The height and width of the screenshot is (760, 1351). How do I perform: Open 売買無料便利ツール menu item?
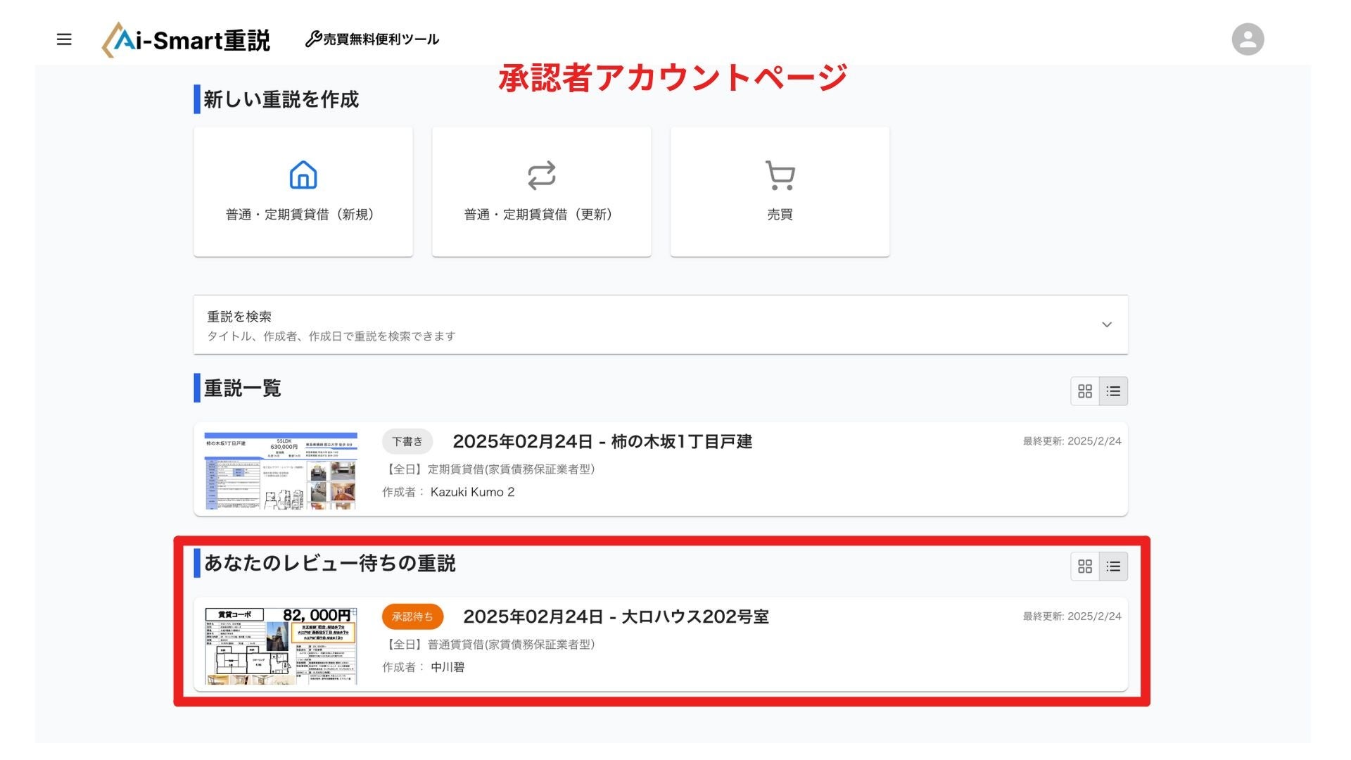[x=381, y=39]
